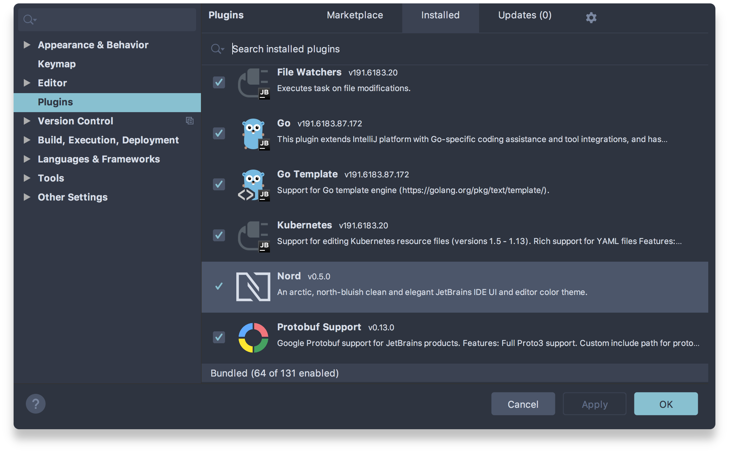This screenshot has height=453, width=729.
Task: Click the Go gopher plugin icon
Action: click(x=253, y=134)
